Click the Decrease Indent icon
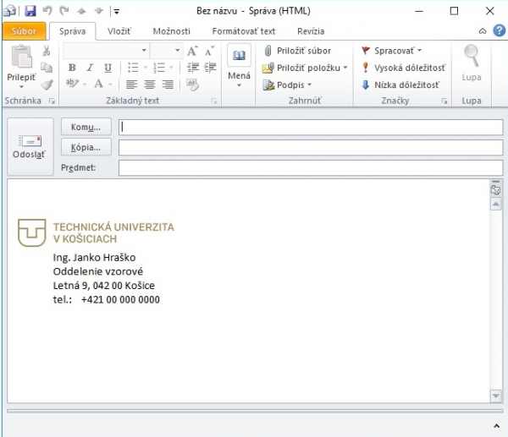508x437 pixels. coord(193,68)
